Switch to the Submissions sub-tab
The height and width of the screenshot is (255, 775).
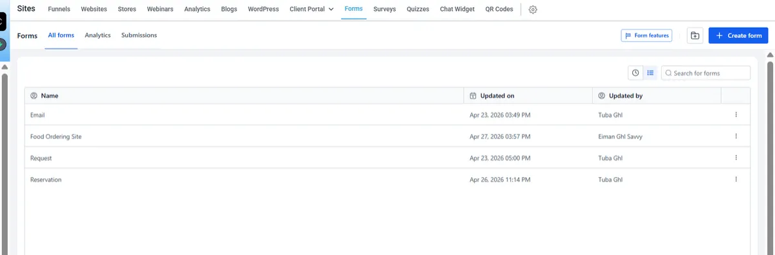139,35
